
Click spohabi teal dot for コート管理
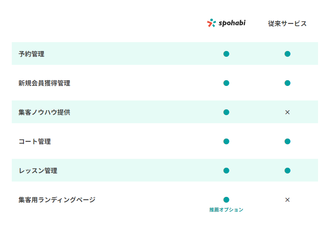pos(226,141)
